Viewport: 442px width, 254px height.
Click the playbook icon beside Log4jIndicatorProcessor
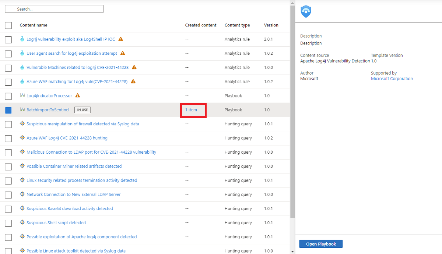click(x=22, y=96)
